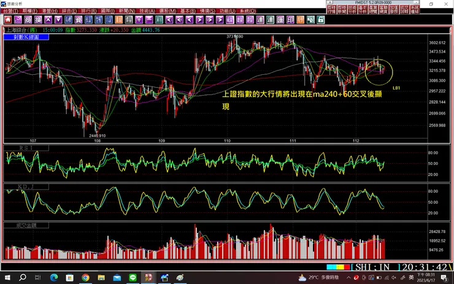Open the 情境(S) menu
The height and width of the screenshot is (284, 454).
[x=207, y=11]
